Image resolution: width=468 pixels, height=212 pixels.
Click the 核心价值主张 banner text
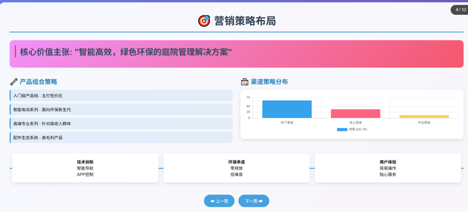[126, 52]
